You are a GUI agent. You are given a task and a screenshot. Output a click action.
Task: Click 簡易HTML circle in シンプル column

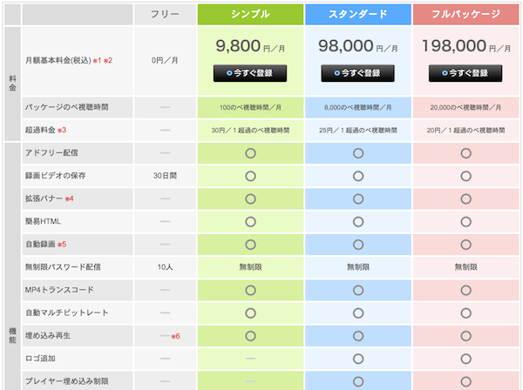(249, 221)
